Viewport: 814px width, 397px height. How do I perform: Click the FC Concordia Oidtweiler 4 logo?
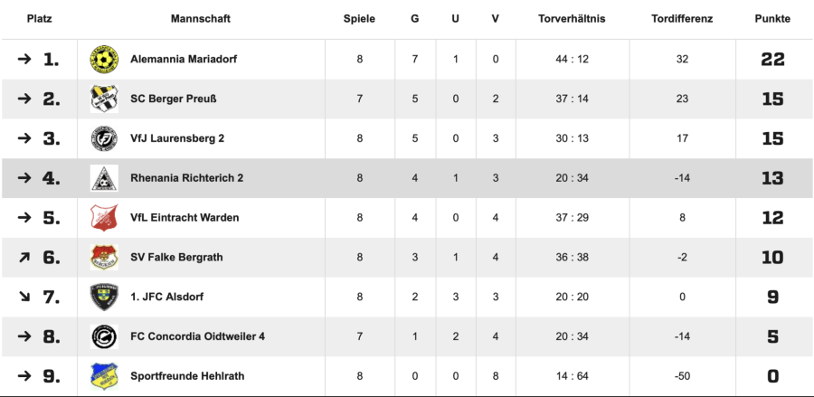tap(104, 336)
